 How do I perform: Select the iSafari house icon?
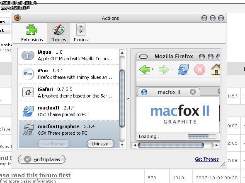28,93
